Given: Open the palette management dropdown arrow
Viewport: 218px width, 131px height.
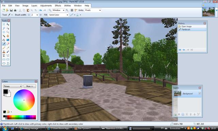Looking at the screenshot, I should (x=11, y=112).
